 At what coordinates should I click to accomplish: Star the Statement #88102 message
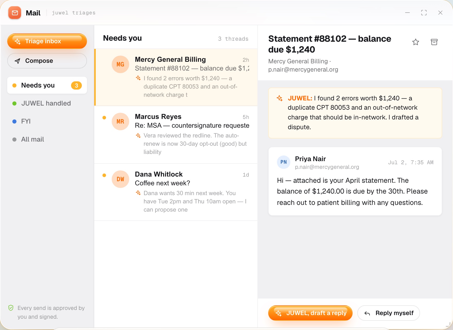point(416,42)
